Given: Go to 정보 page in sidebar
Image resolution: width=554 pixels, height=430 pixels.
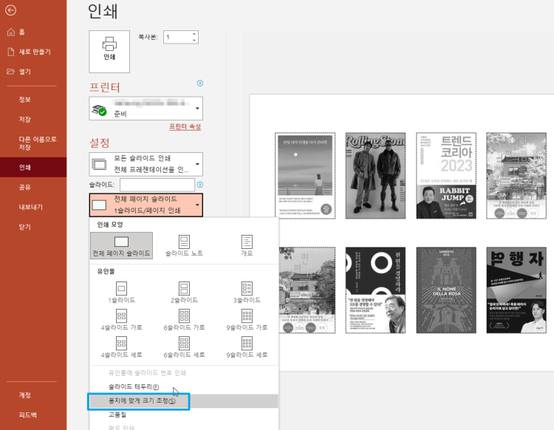Looking at the screenshot, I should 33,99.
